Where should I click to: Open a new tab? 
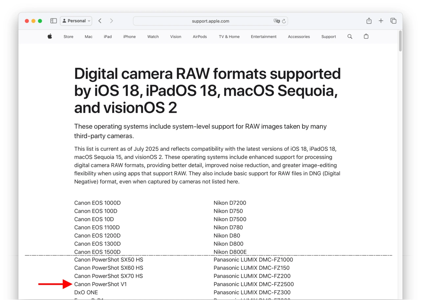(x=381, y=21)
